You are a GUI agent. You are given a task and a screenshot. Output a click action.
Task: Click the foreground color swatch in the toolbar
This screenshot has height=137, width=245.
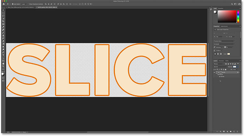(2, 74)
